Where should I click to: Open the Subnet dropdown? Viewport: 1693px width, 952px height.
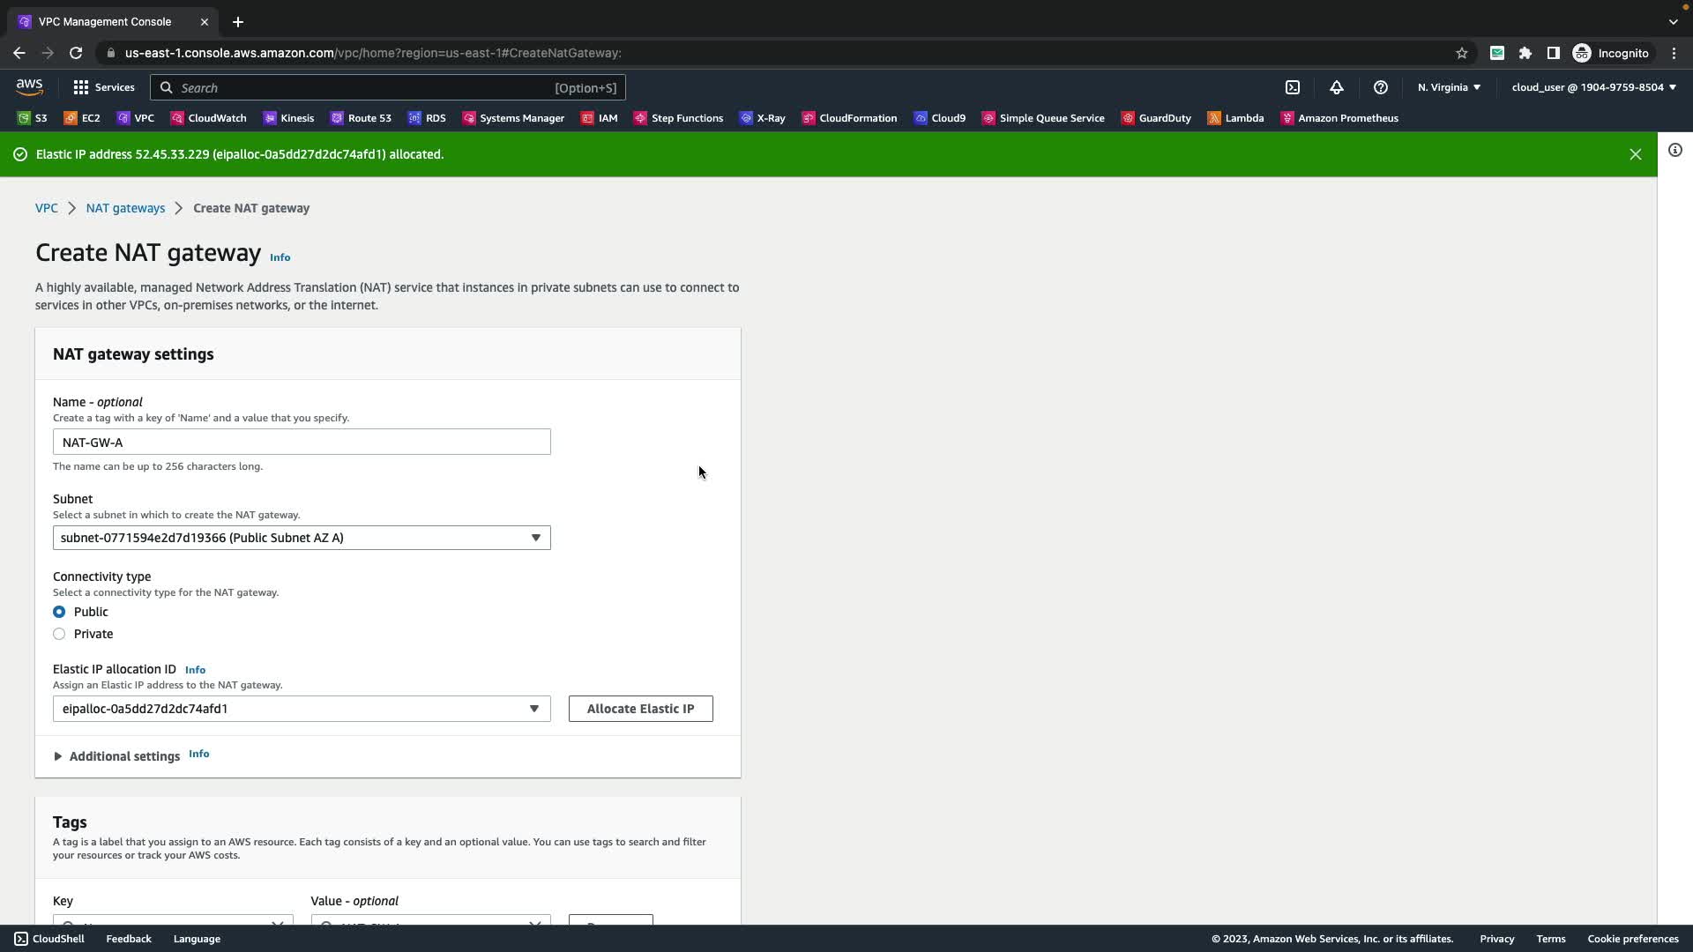(302, 538)
